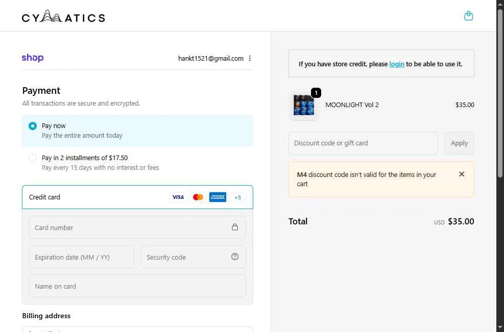Screen dimensions: 504x332
Task: Focus the Name on card field
Action: (x=137, y=286)
